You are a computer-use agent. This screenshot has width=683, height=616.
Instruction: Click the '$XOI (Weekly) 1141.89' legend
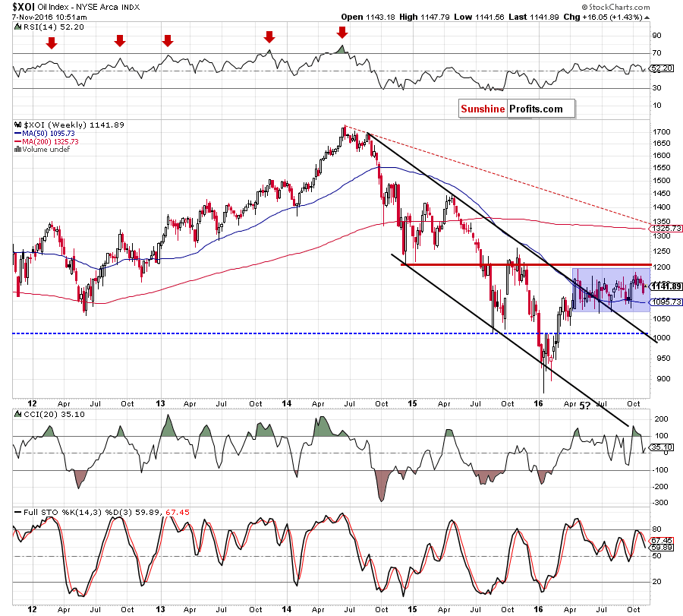pos(74,125)
